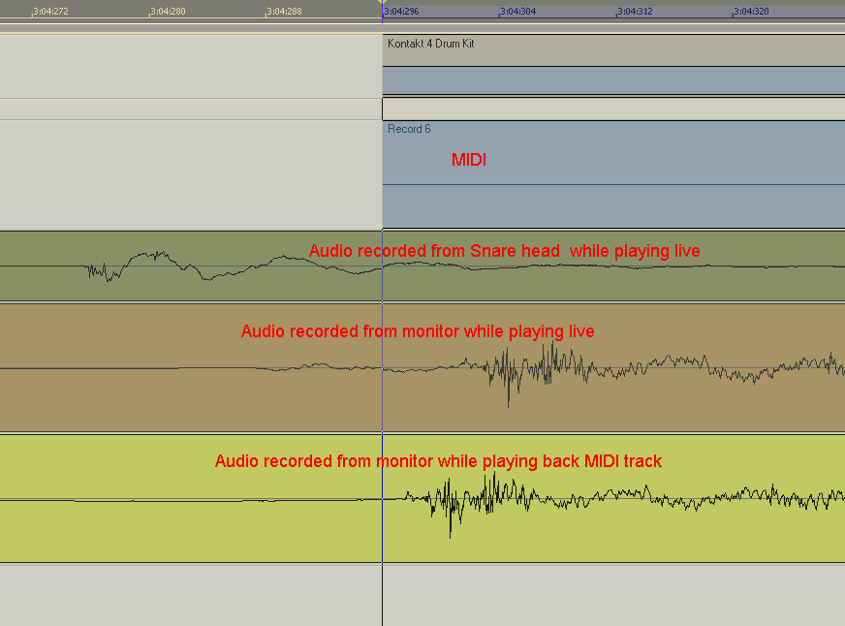Image resolution: width=845 pixels, height=626 pixels.
Task: Select the snare head audio label text
Action: click(x=504, y=251)
